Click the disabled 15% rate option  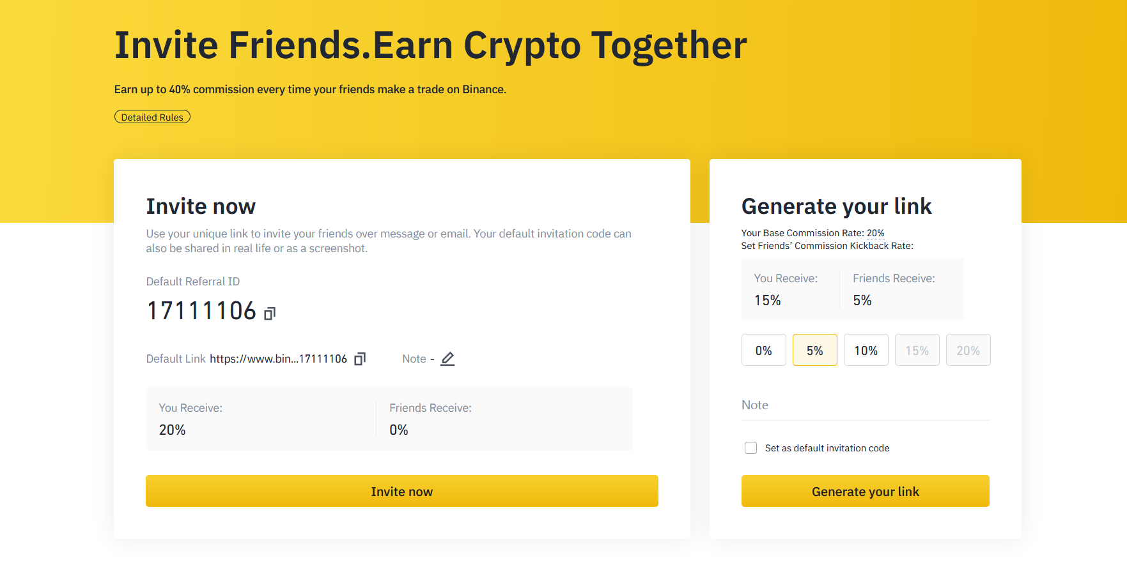pos(917,350)
